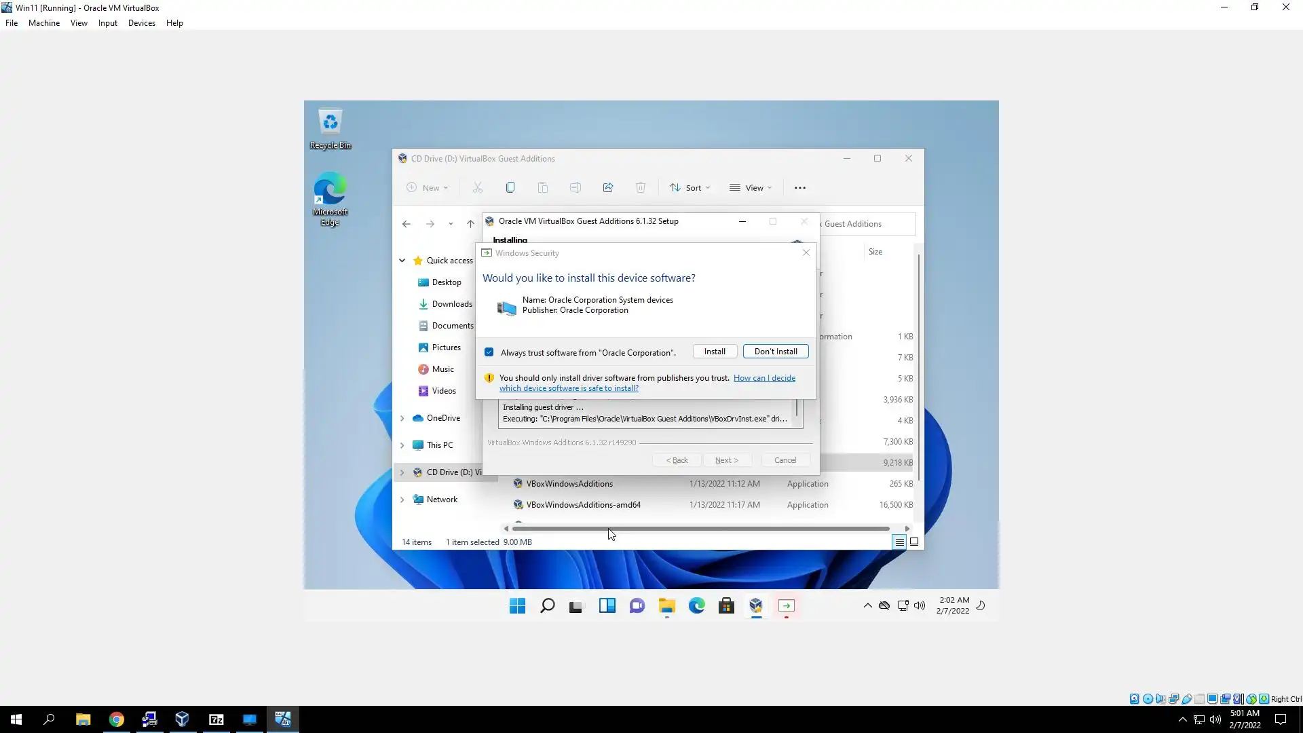Image resolution: width=1303 pixels, height=733 pixels.
Task: Click the Share icon in Explorer toolbar
Action: pyautogui.click(x=607, y=188)
